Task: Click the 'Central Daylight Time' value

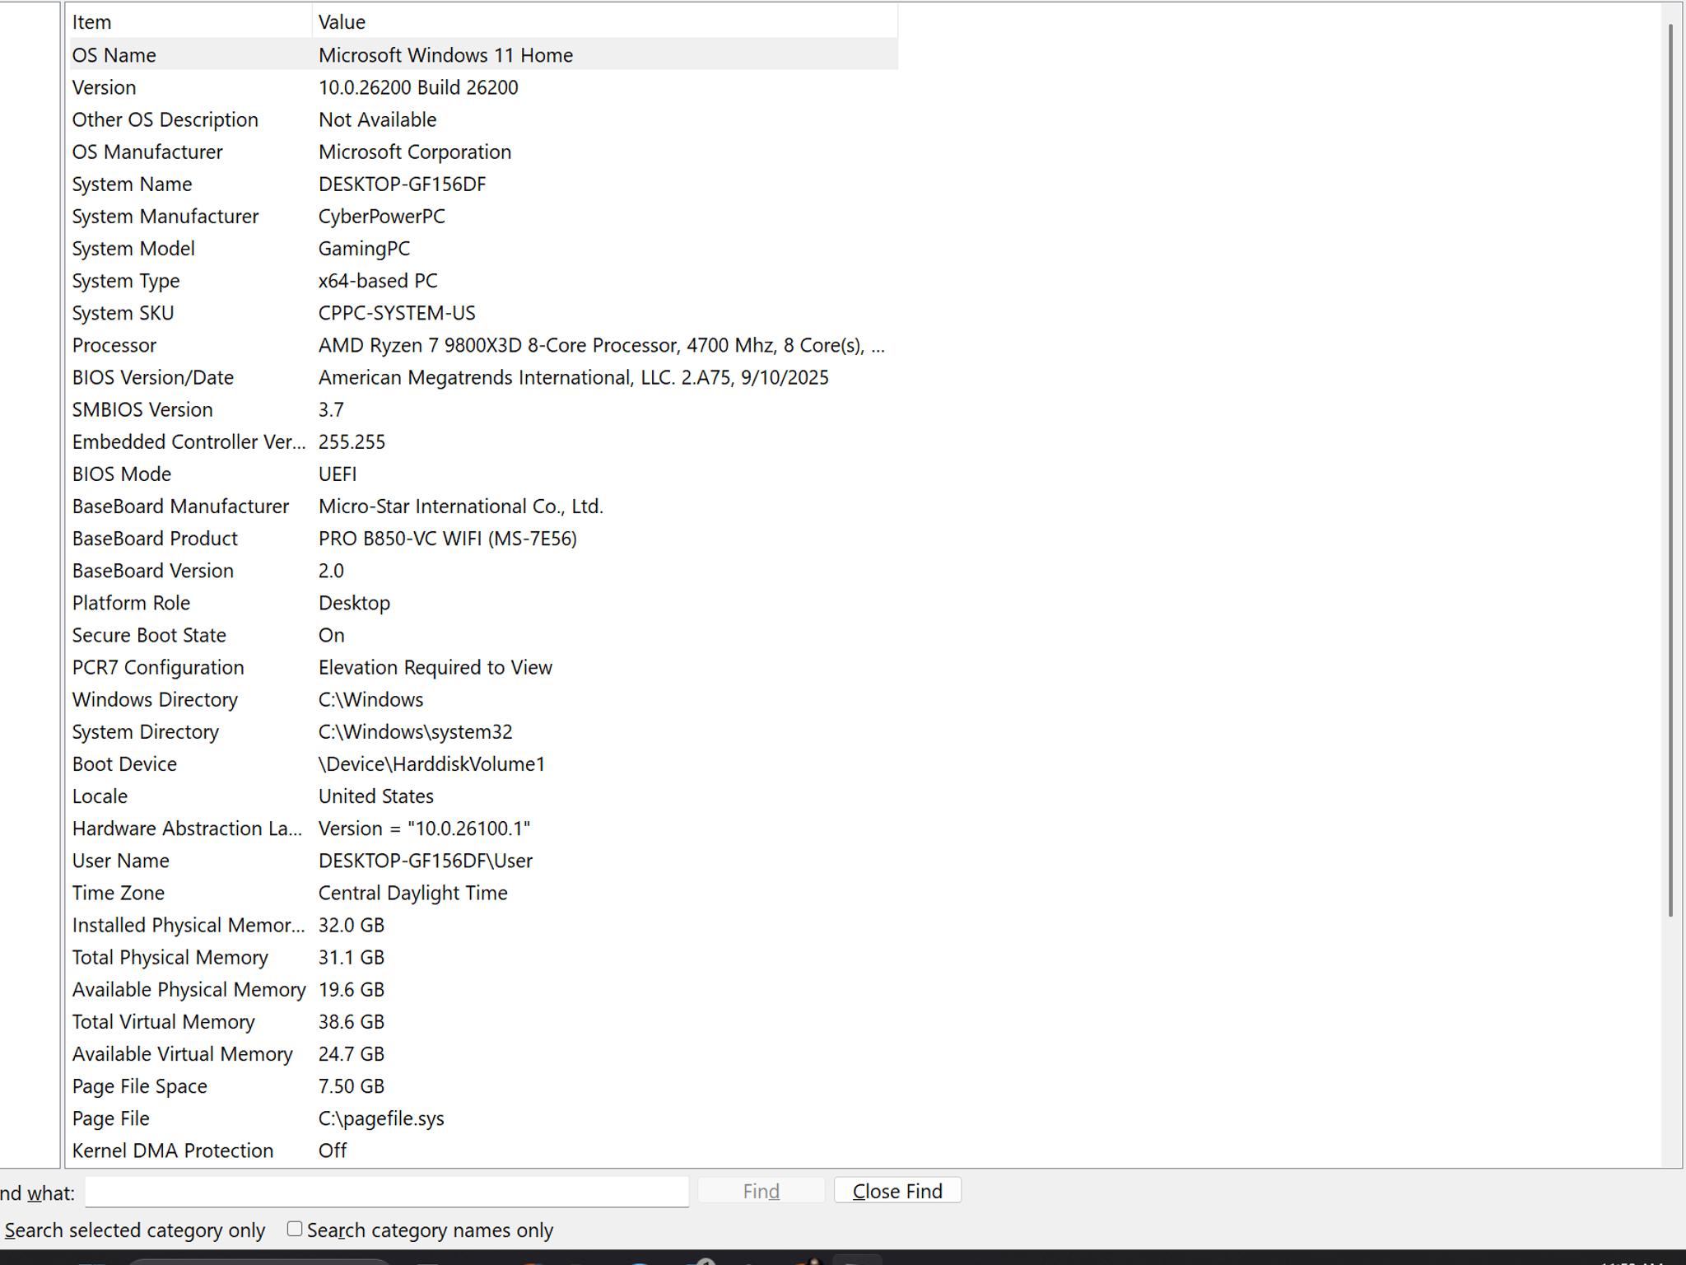Action: (412, 893)
